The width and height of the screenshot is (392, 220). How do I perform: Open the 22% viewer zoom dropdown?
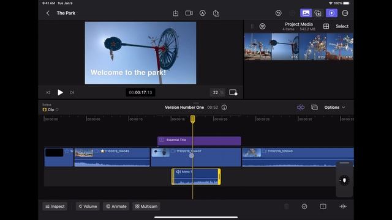click(217, 92)
